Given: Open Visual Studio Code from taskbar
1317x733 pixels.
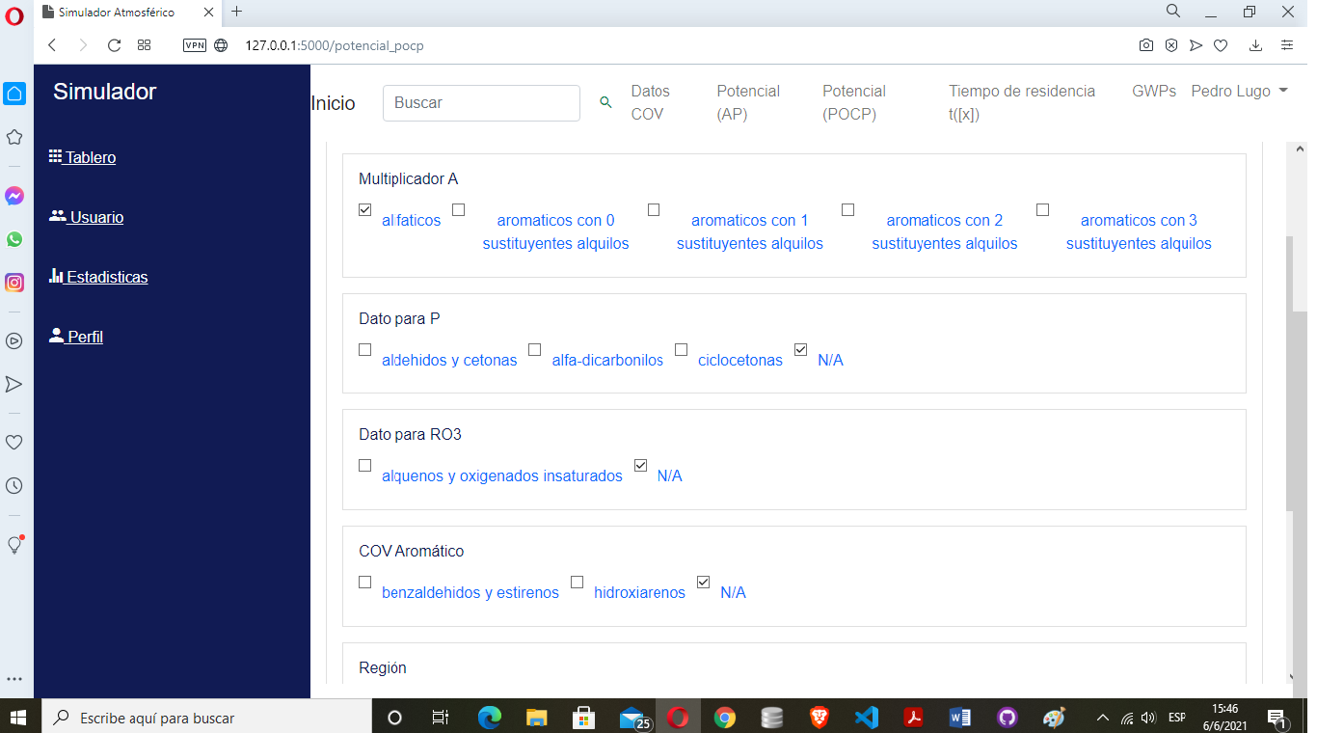Looking at the screenshot, I should tap(866, 718).
